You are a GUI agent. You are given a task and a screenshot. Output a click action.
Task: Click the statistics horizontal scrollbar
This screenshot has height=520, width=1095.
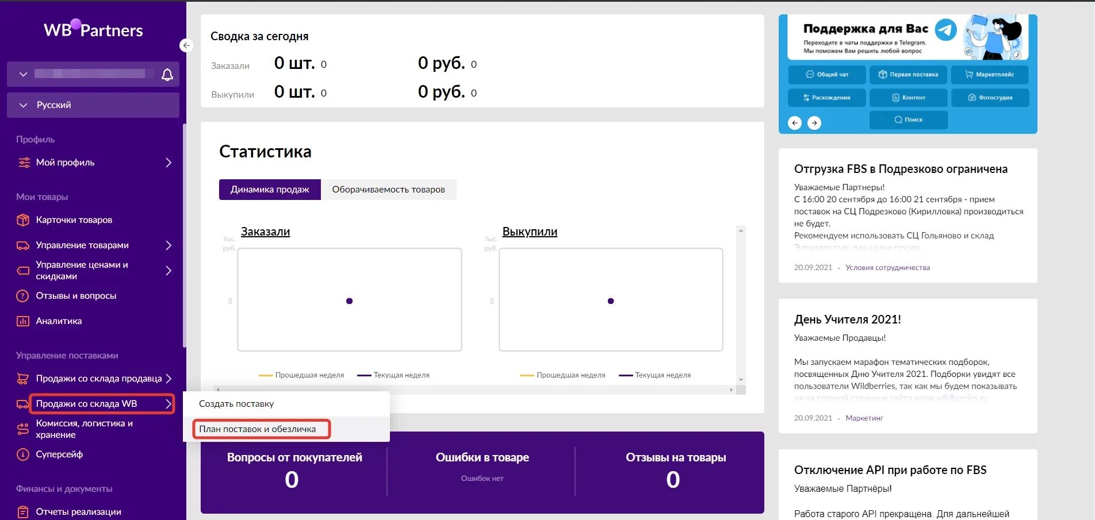(x=474, y=390)
